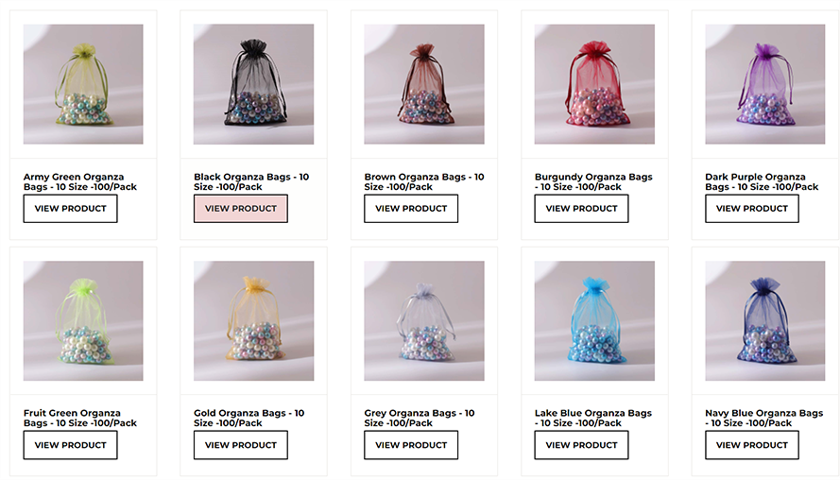Open the Fruit Green Organza Bags image

(x=83, y=321)
